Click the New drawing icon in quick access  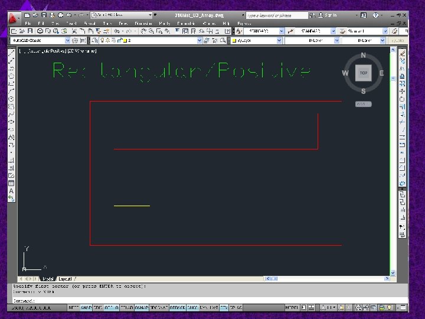[27, 15]
